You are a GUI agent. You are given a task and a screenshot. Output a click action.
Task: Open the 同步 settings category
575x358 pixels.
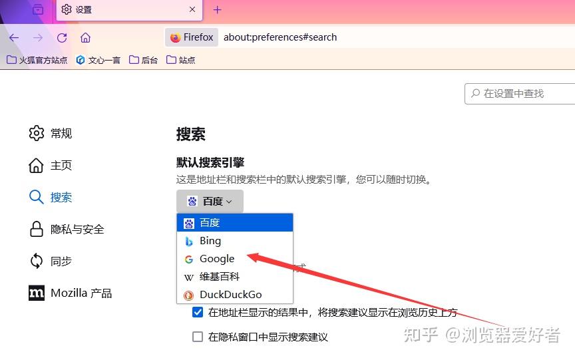(51, 261)
